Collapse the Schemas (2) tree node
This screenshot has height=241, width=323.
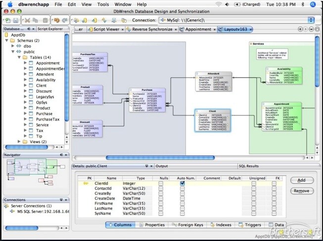[7, 40]
